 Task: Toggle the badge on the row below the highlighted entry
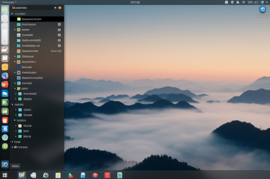pos(59,24)
